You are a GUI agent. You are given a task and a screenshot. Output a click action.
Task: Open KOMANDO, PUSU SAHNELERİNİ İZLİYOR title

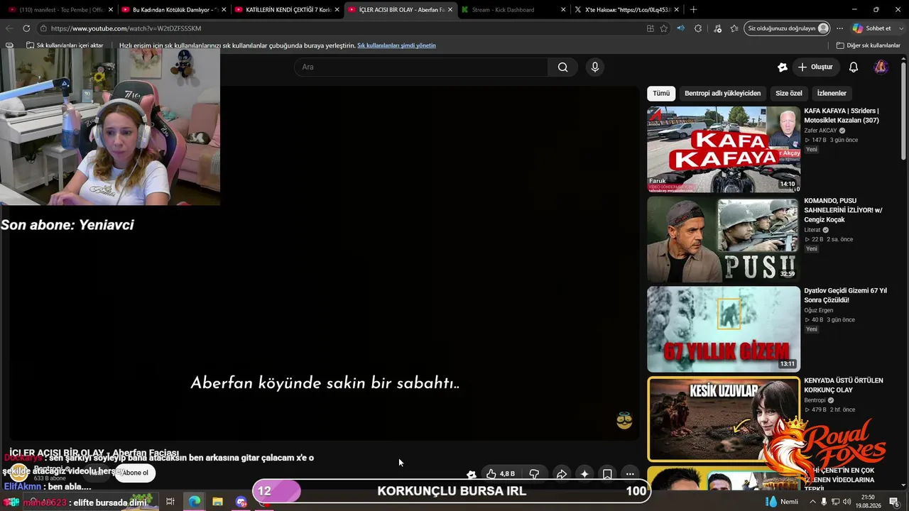coord(844,210)
